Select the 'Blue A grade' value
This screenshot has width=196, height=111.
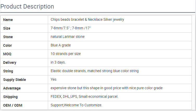(x=61, y=45)
